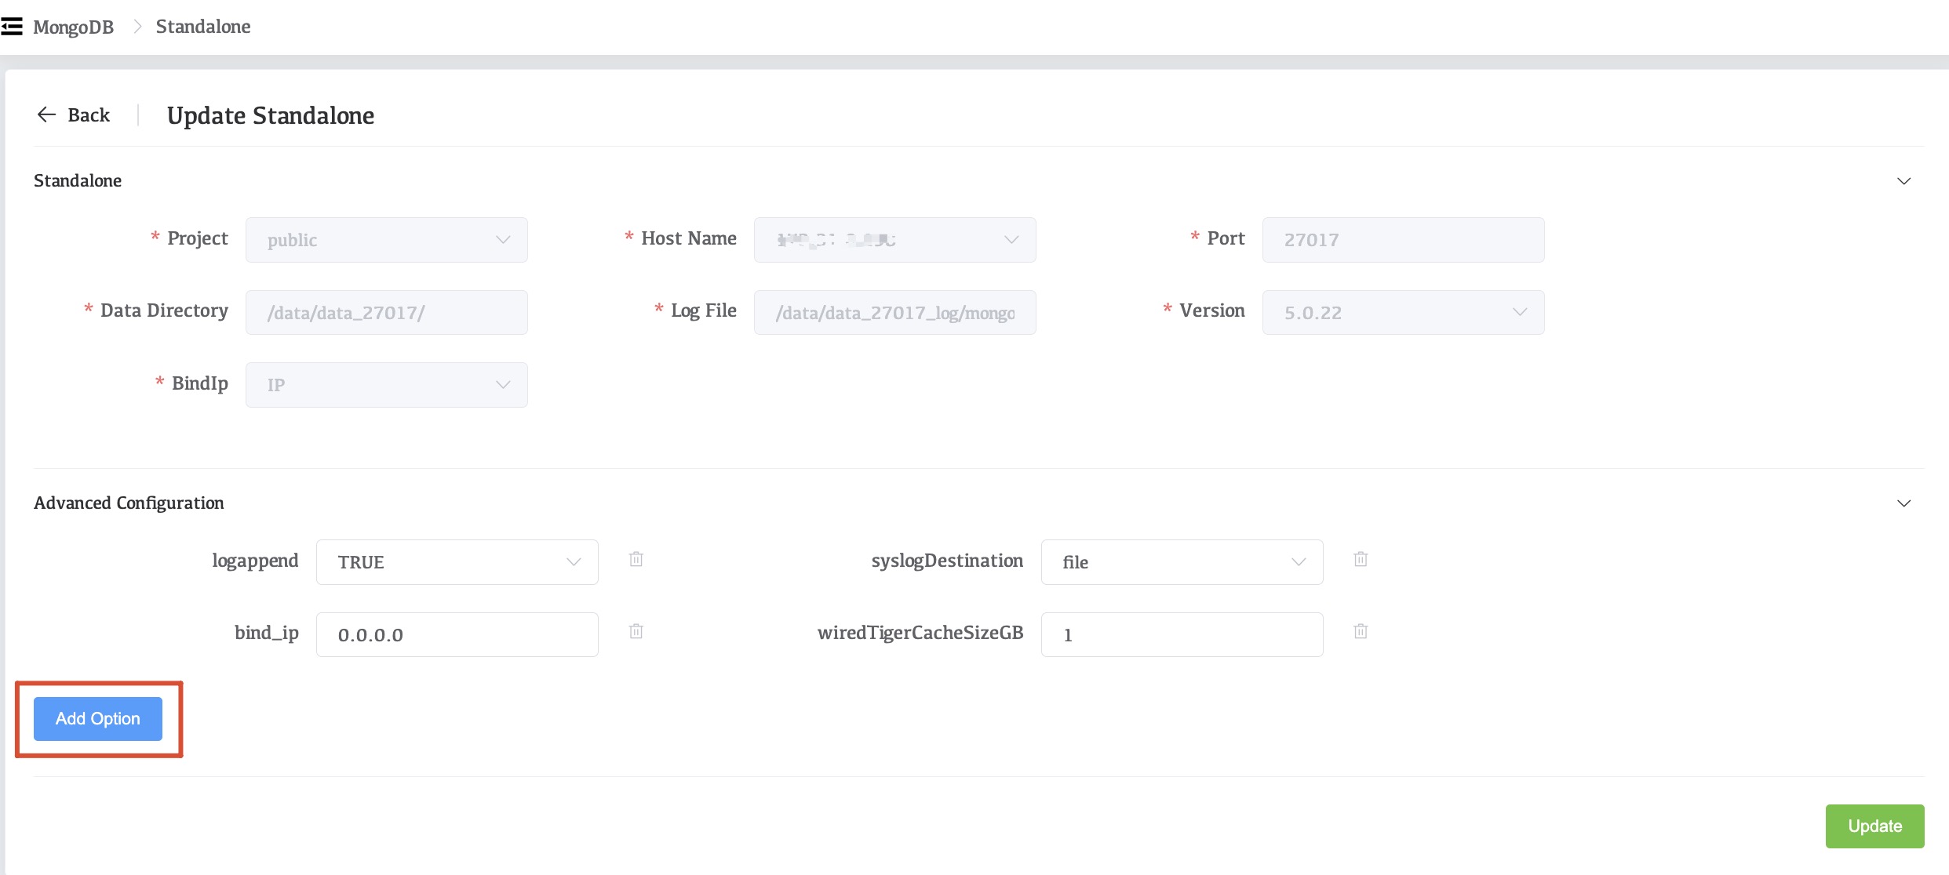Open the Project dropdown
The width and height of the screenshot is (1949, 875).
(387, 240)
